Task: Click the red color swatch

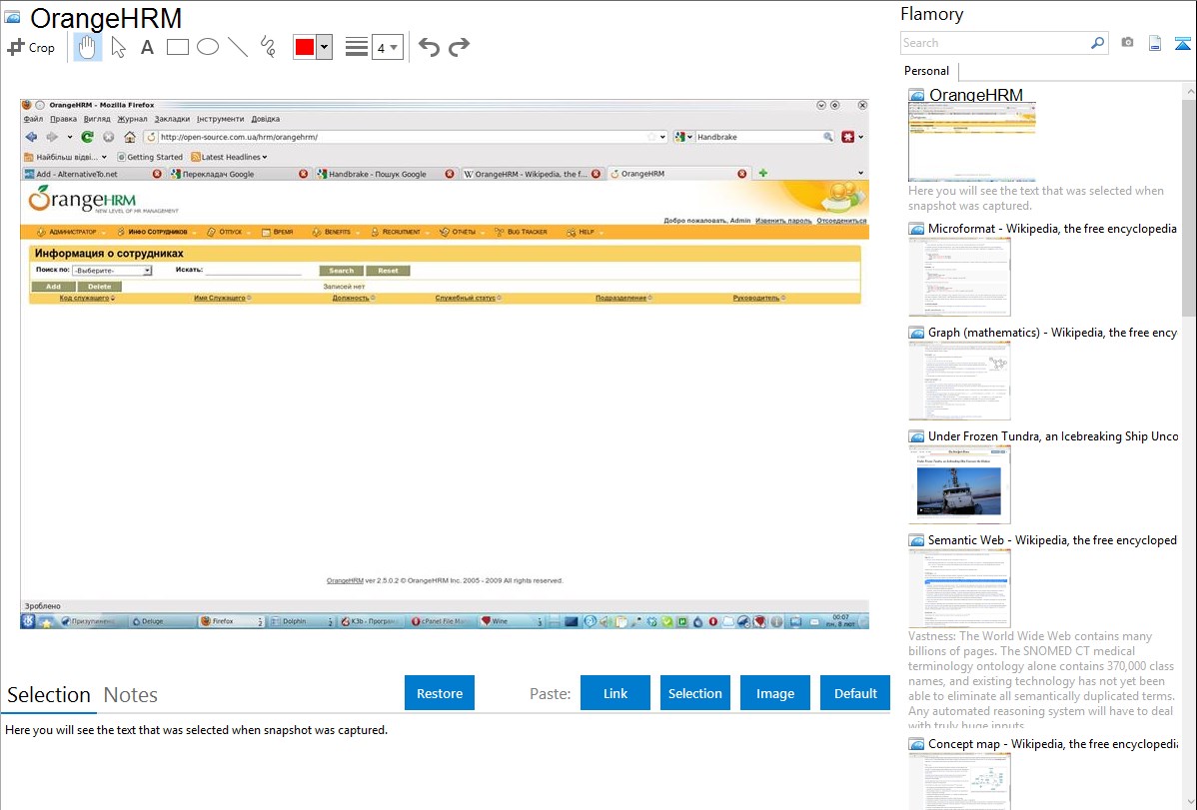Action: (x=305, y=47)
